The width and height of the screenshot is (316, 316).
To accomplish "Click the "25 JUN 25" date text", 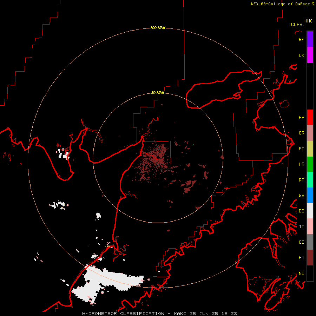I will pos(204,314).
